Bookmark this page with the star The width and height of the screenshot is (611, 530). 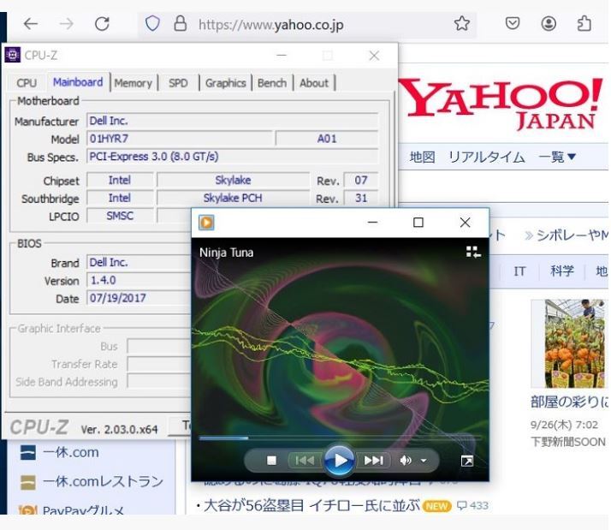[x=462, y=24]
